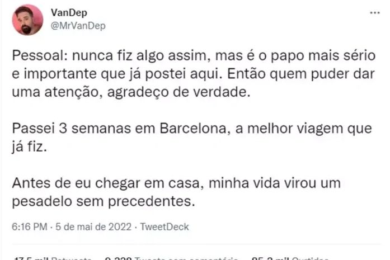Click the 6:16 PM timestamp
The width and height of the screenshot is (390, 260).
(29, 227)
